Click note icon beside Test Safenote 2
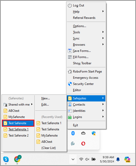This screenshot has height=166, width=136. (5, 136)
